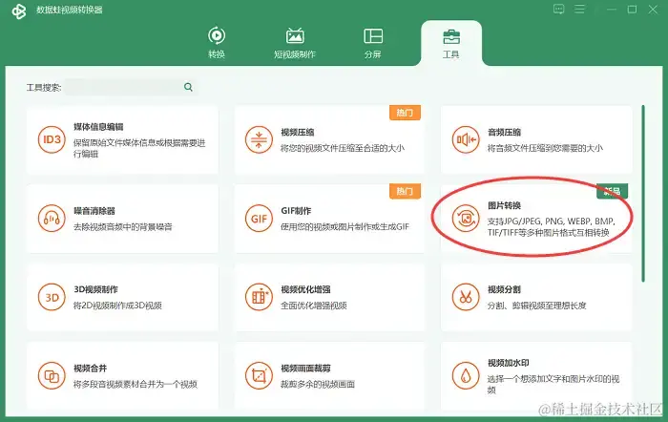Click description 裁剪多余的视频画面
The image size is (668, 422).
click(x=318, y=385)
